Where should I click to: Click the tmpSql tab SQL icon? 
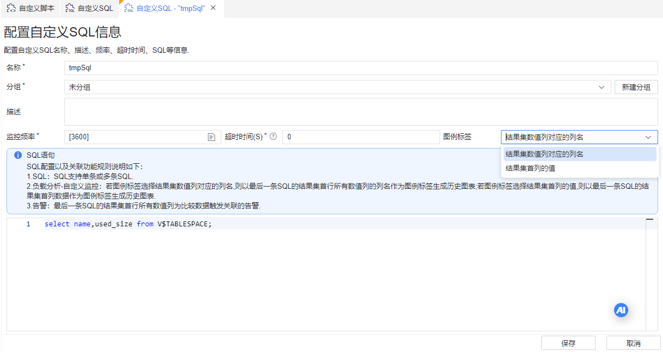(x=129, y=8)
